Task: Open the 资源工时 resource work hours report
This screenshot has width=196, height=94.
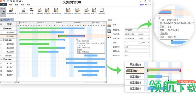Action: (x=94, y=11)
